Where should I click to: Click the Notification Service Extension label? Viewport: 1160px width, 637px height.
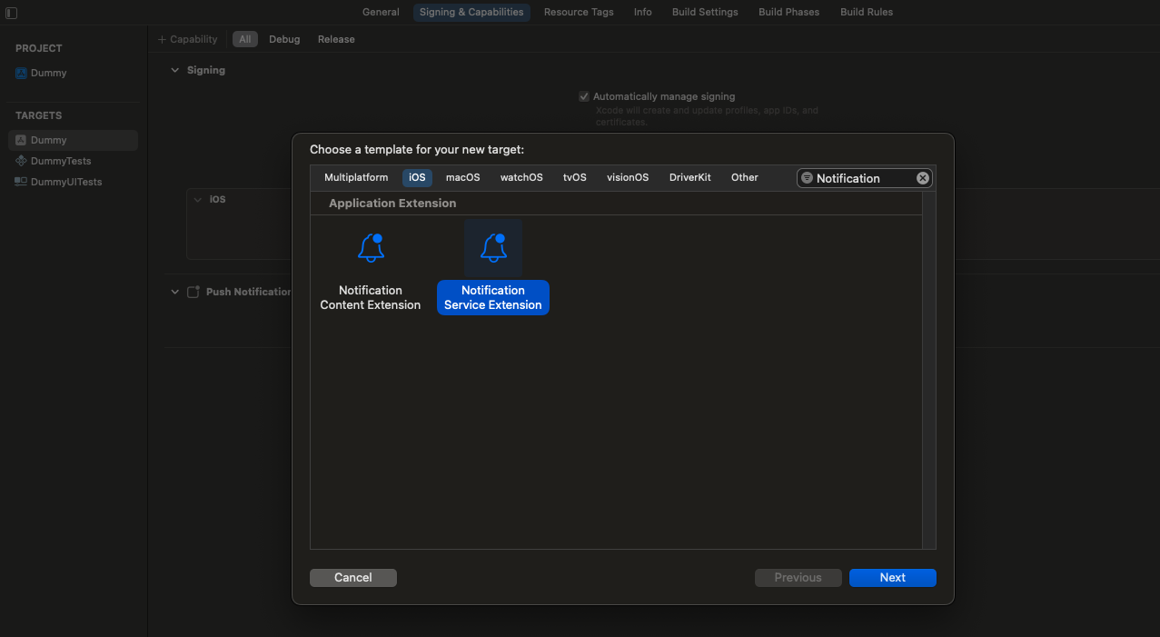(x=493, y=297)
